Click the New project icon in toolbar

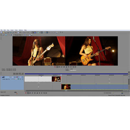pyautogui.click(x=1, y=32)
